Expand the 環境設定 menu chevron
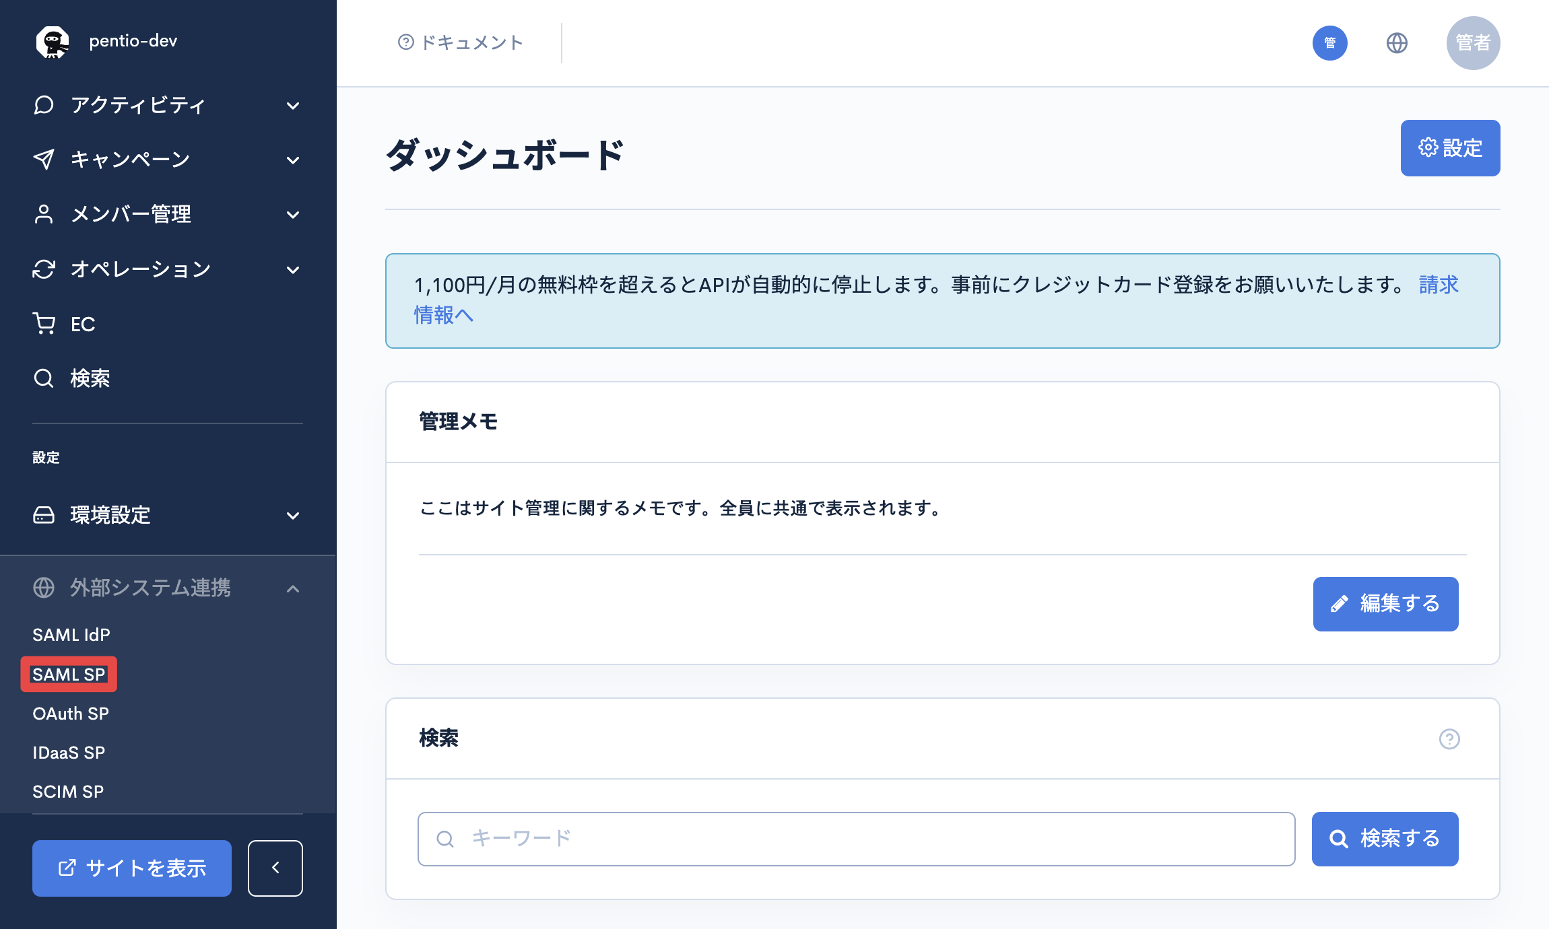 (293, 516)
